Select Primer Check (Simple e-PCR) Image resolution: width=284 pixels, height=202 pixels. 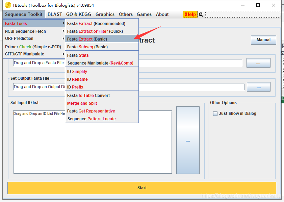point(34,47)
